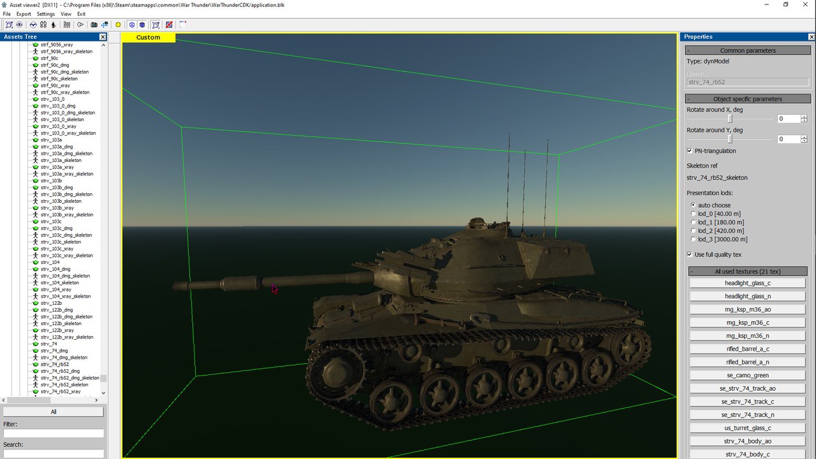The width and height of the screenshot is (816, 459).
Task: Click the wireframe cube toolbar icon
Action: tap(132, 25)
